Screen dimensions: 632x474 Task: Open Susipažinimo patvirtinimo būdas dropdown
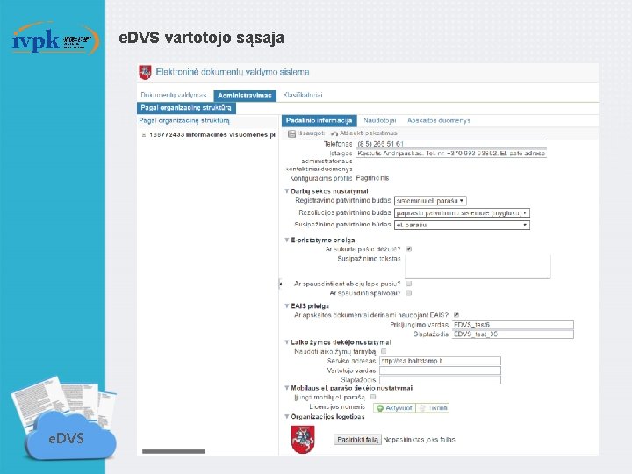pos(462,225)
